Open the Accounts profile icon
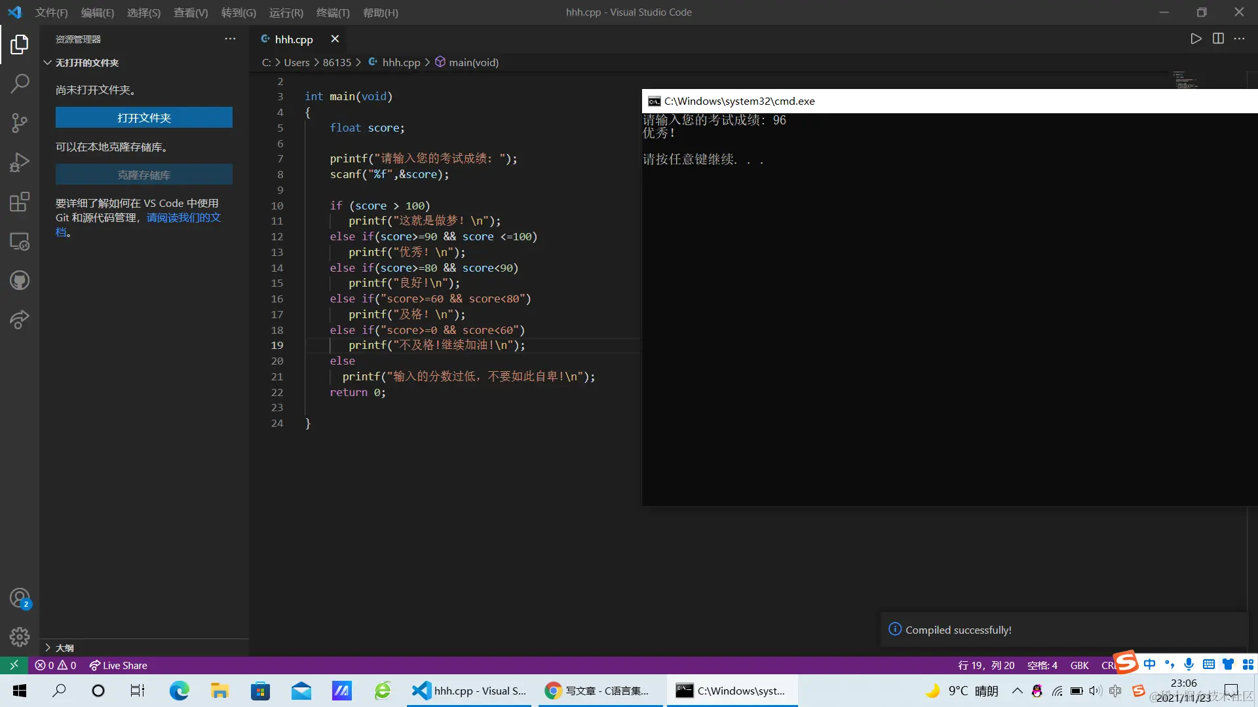The image size is (1258, 707). [x=20, y=598]
